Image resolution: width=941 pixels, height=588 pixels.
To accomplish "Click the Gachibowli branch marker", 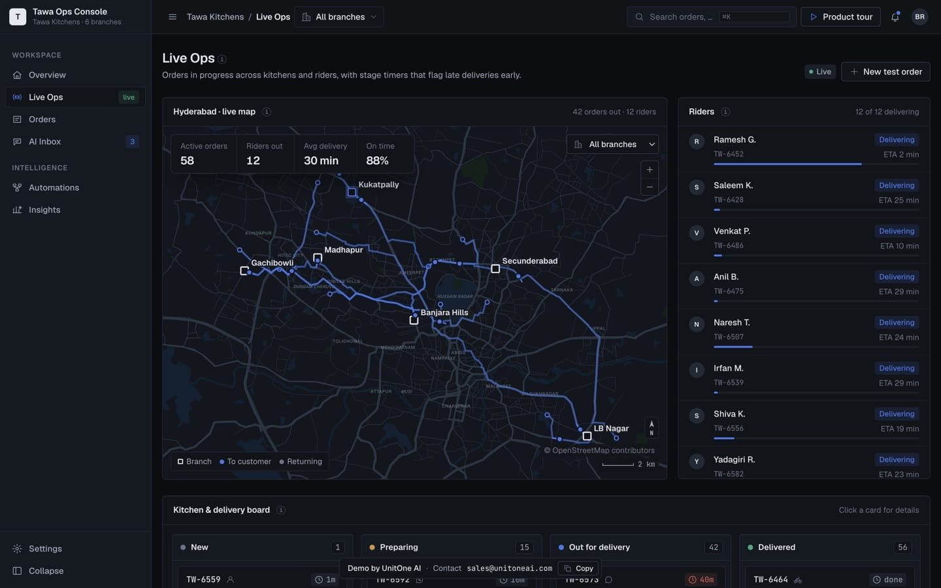I will pos(244,270).
